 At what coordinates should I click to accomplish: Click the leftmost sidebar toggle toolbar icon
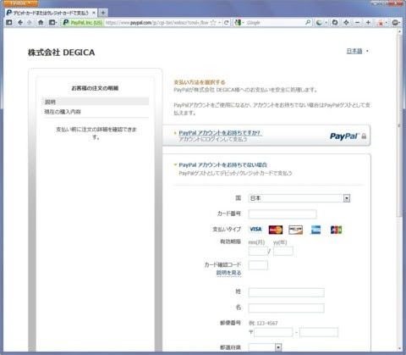pos(9,22)
